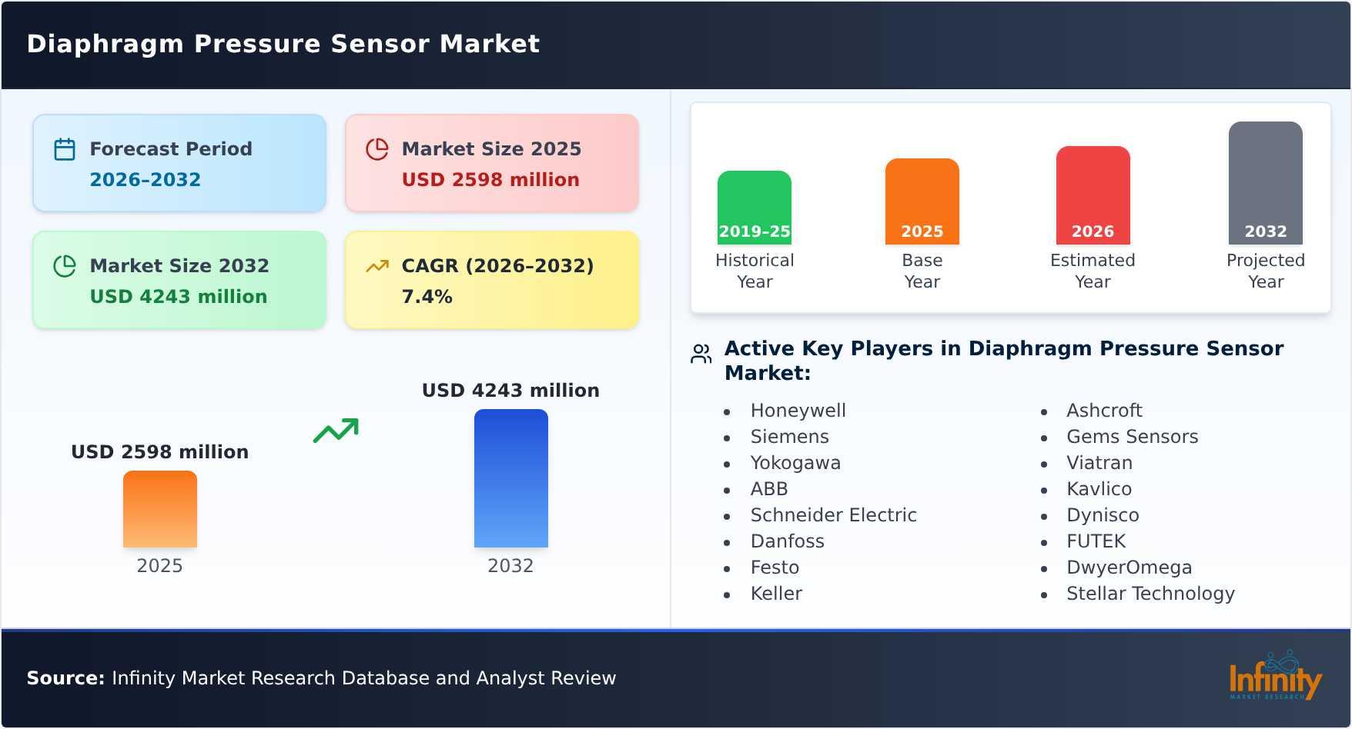Select Kavlico in the key players list
Viewport: 1352px width, 729px height.
(1099, 489)
